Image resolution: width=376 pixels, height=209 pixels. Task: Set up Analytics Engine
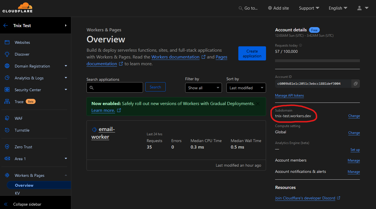(x=355, y=150)
